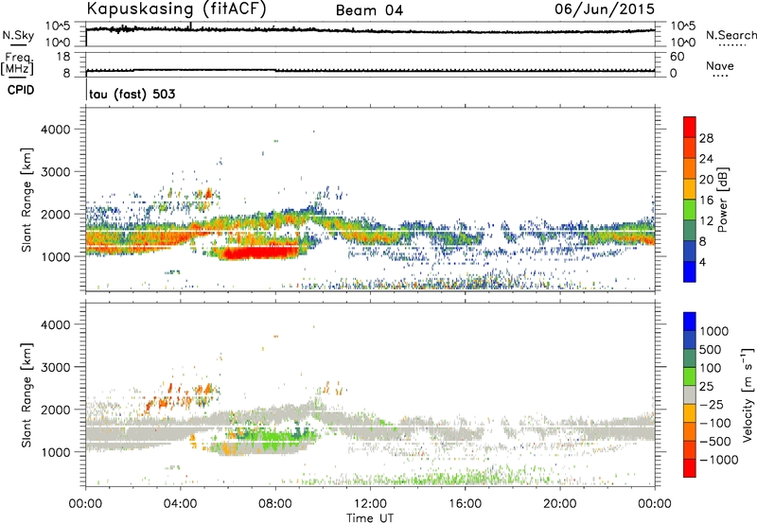Click 'Slant Range [km]' label of the power panel

[26, 200]
